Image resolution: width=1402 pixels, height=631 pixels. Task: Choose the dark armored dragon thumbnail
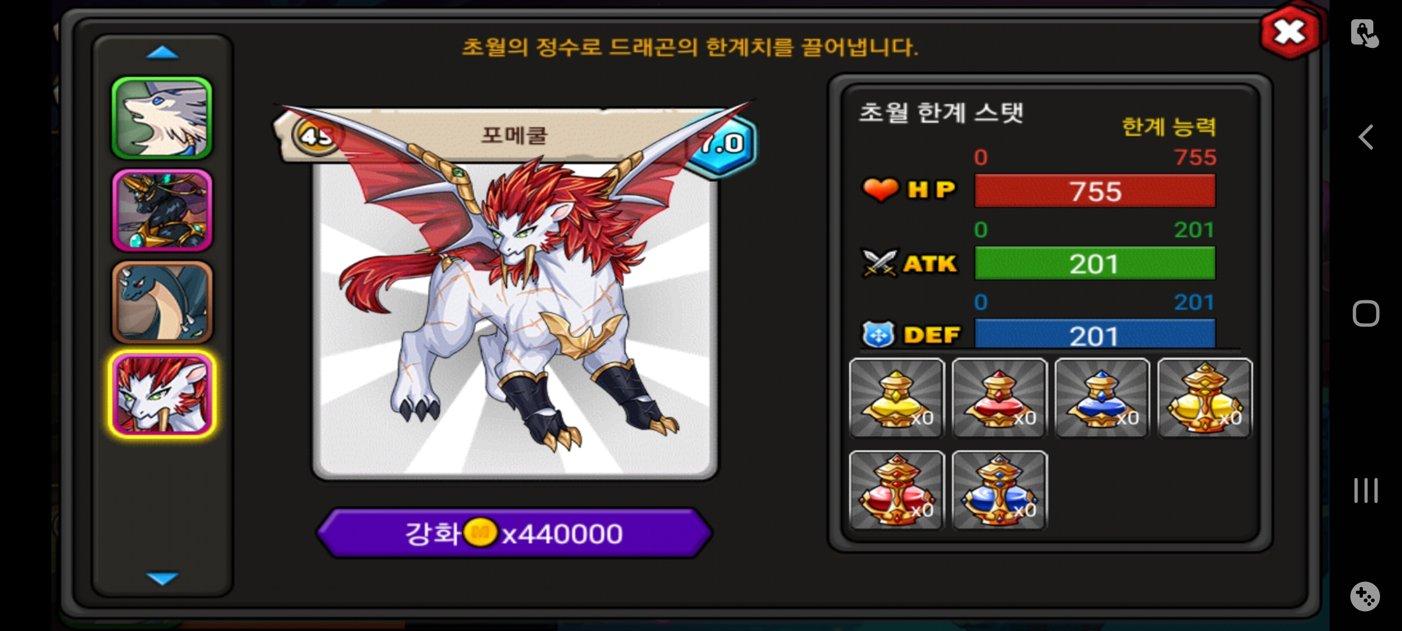[162, 210]
